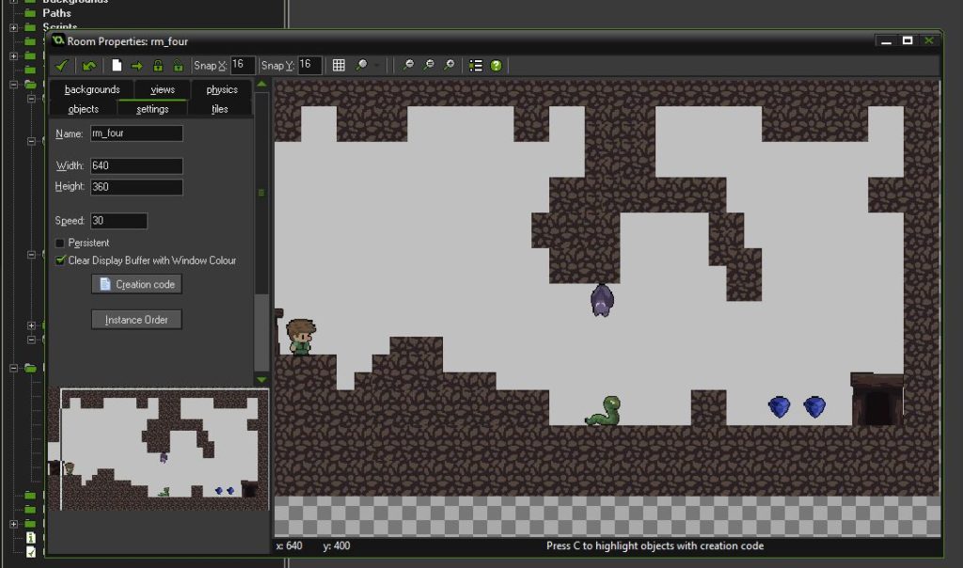This screenshot has width=963, height=568.
Task: Toggle the 1:1 zoom reset icon
Action: tap(428, 65)
